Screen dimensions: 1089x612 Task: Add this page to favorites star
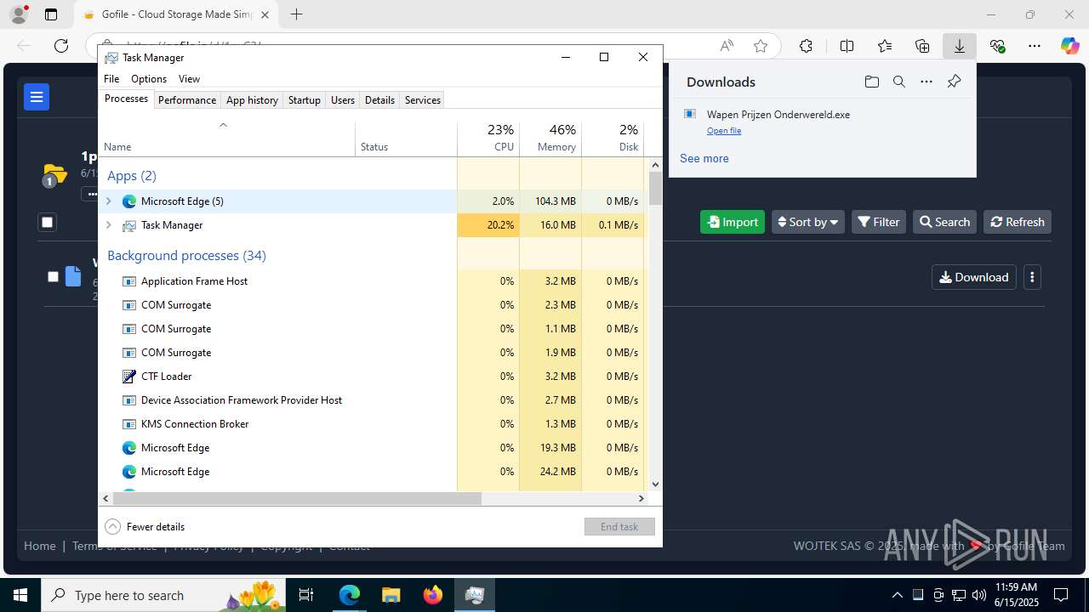click(x=761, y=46)
